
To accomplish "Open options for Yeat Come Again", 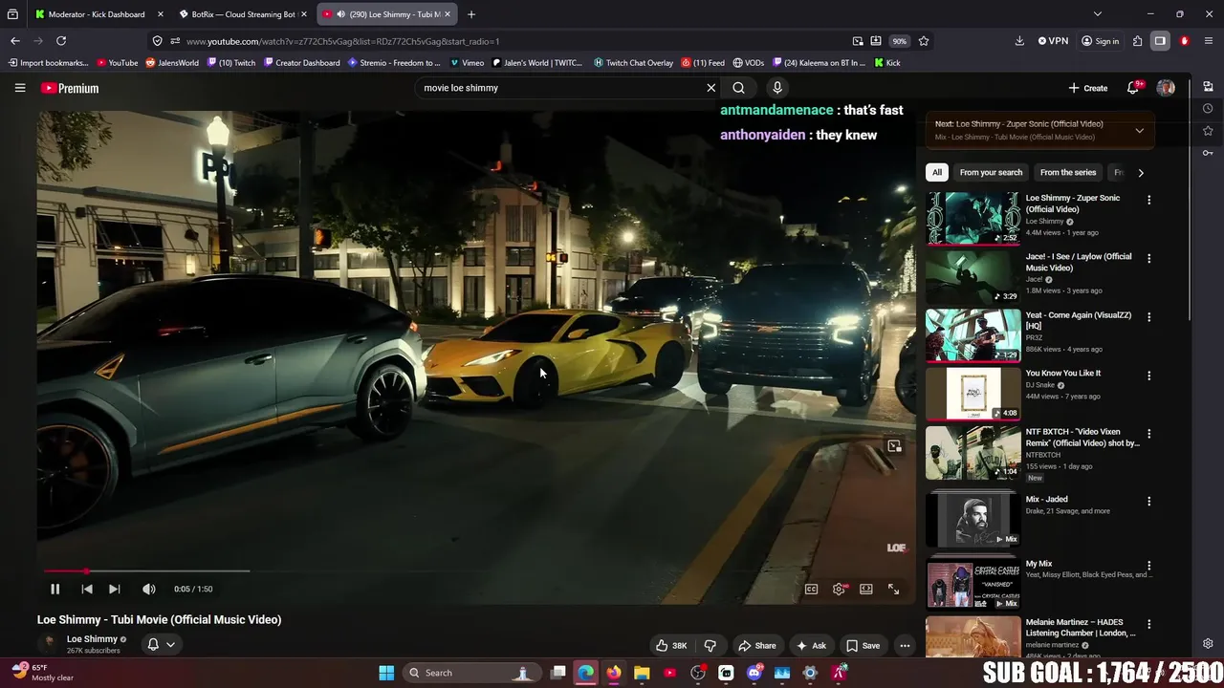I will 1148,316.
